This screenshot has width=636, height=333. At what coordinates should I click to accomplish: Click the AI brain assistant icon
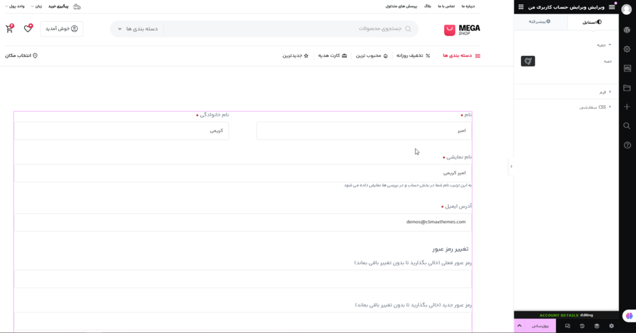point(627,316)
